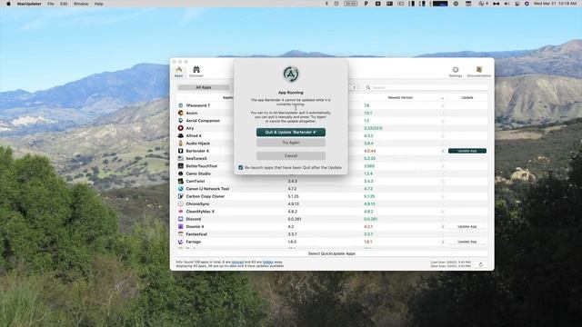Click Update App for Downie 4
Screen dimensions: 582x327
coord(467,226)
